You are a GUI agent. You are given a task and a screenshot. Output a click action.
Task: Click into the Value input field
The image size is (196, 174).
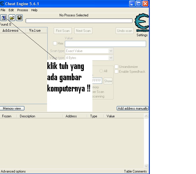coord(105,44)
